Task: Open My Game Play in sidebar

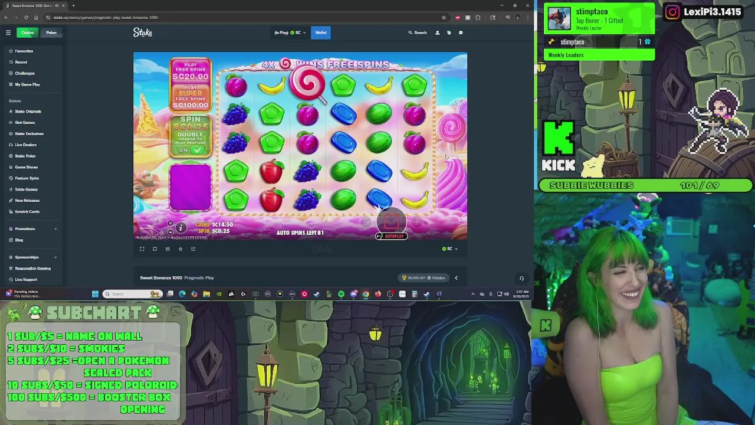Action: (28, 84)
